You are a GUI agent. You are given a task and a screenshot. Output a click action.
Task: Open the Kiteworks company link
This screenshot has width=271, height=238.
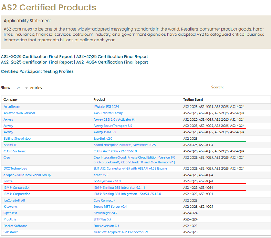click(10, 207)
